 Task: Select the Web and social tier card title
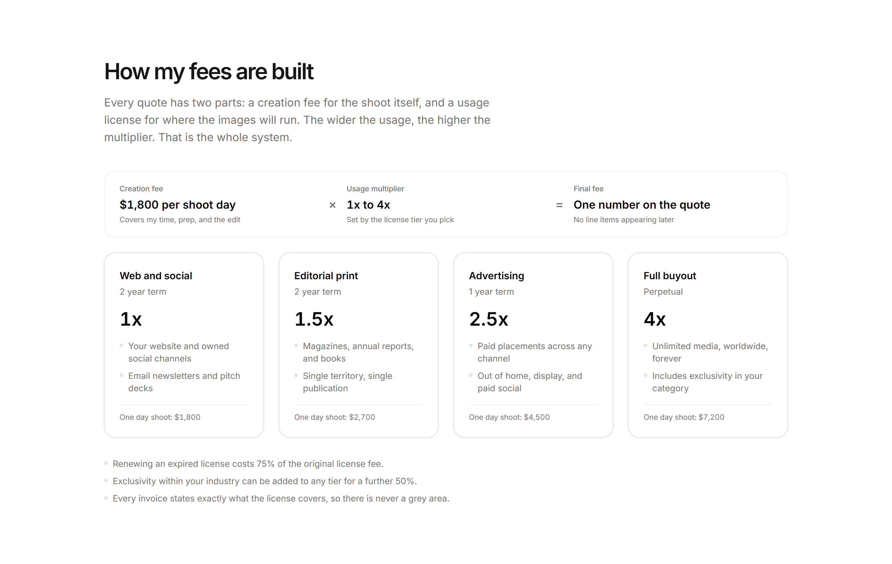click(155, 275)
